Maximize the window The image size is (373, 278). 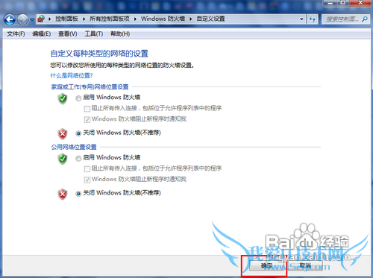click(x=343, y=3)
